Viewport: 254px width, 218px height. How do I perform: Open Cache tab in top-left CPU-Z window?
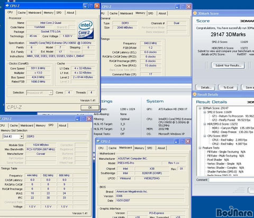coord(22,13)
